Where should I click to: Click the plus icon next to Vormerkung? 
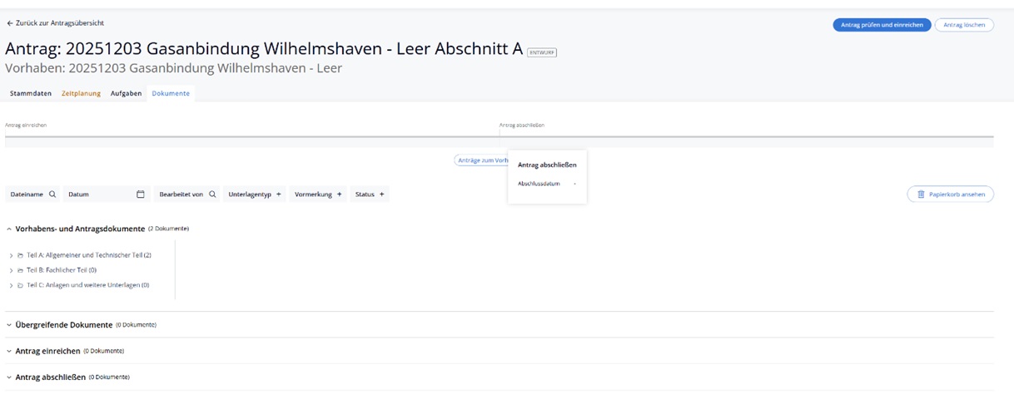(339, 195)
